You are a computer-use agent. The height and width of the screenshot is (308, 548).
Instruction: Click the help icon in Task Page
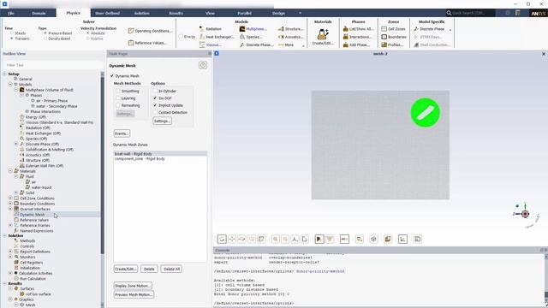pos(203,65)
